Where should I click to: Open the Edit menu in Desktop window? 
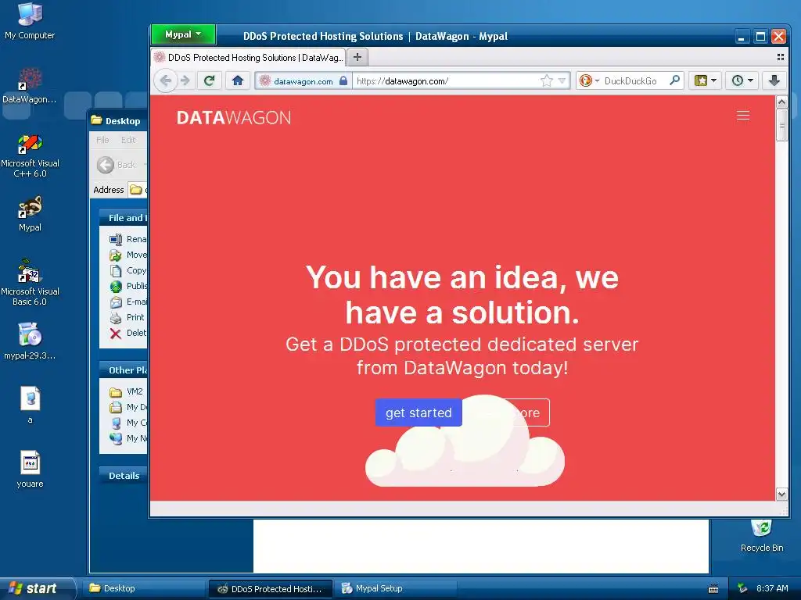point(128,140)
